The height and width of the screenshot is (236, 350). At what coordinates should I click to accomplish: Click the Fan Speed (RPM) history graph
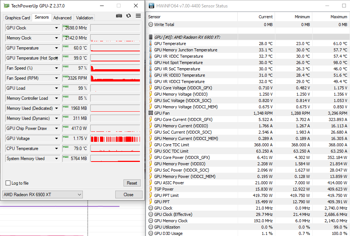115,78
